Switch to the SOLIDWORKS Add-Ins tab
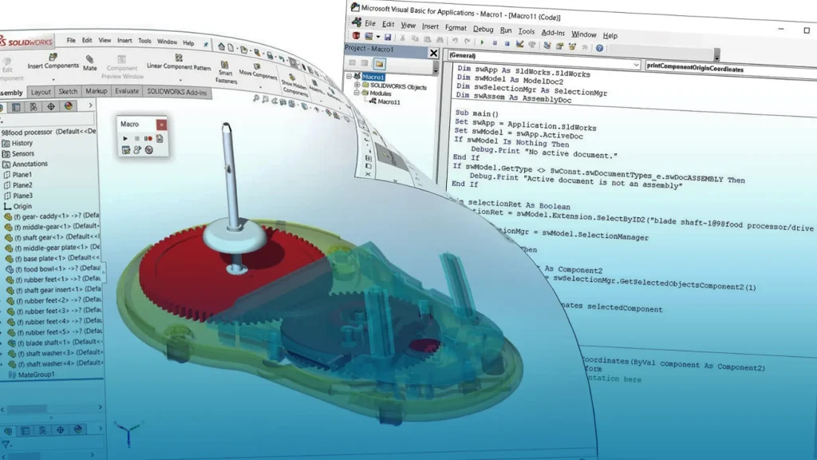The image size is (817, 460). pyautogui.click(x=176, y=92)
